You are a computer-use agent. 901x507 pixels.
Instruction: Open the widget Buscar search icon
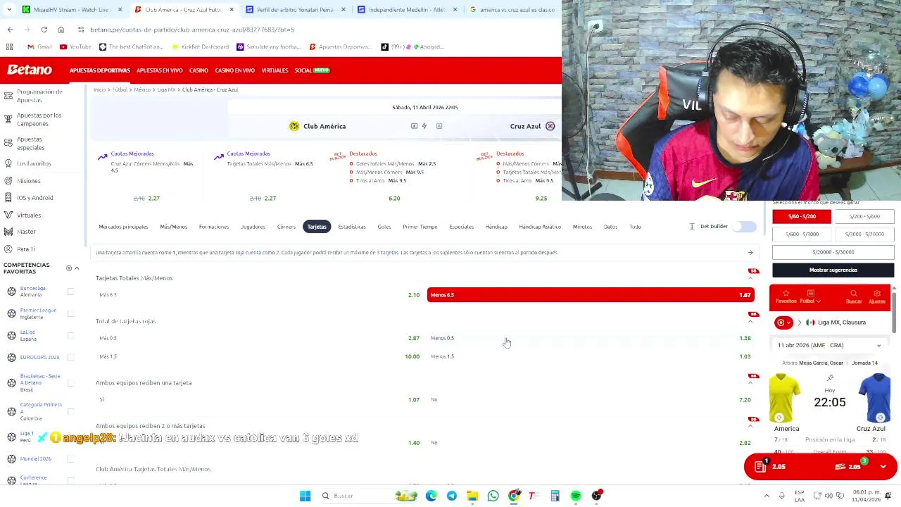tap(854, 294)
